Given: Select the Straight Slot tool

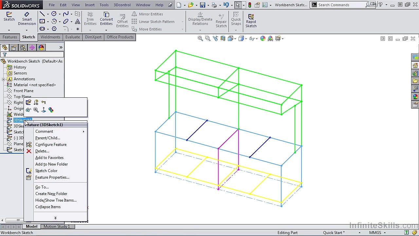Looking at the screenshot, I should [42, 29].
